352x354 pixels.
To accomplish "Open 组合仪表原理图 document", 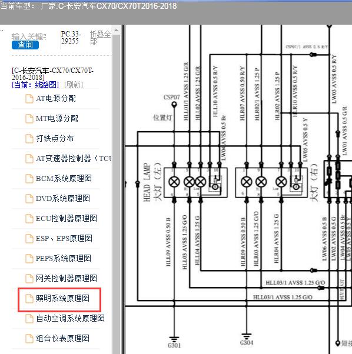I will pos(62,338).
